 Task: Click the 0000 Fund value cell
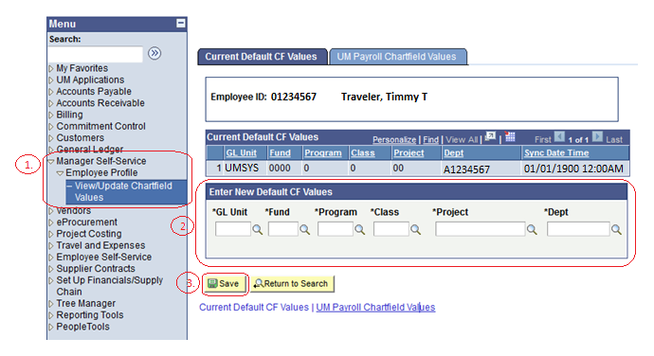pyautogui.click(x=280, y=169)
